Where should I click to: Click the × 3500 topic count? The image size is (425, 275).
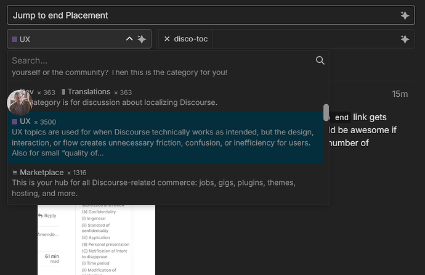coord(45,122)
